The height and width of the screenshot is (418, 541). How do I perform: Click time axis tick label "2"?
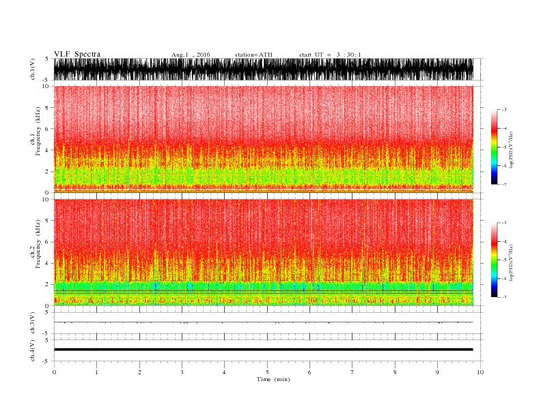pos(139,372)
